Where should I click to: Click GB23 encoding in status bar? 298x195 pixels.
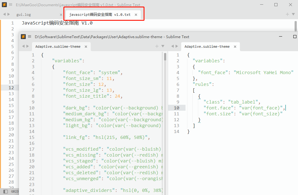[15, 192]
